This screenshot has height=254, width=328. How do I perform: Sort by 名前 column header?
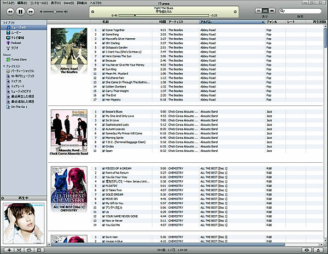click(x=127, y=22)
